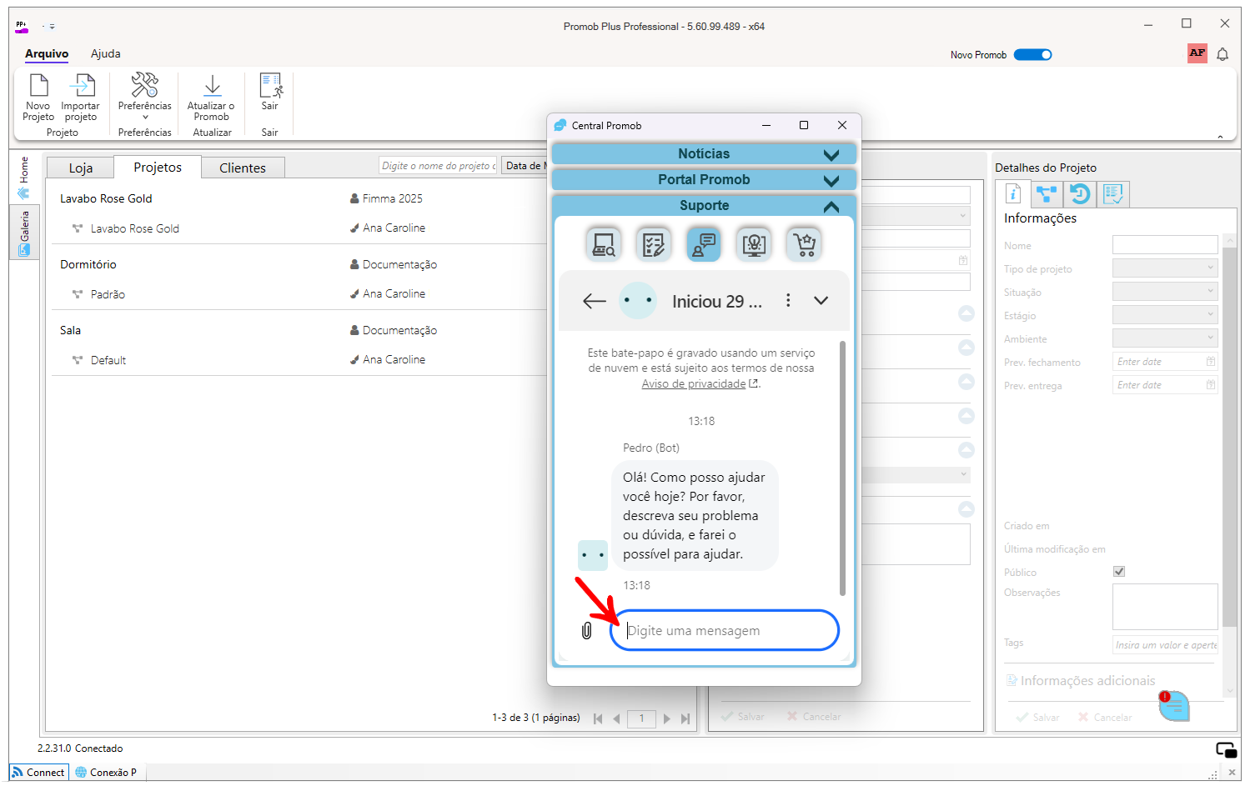Open the Ajuda ribbon tab

(106, 54)
